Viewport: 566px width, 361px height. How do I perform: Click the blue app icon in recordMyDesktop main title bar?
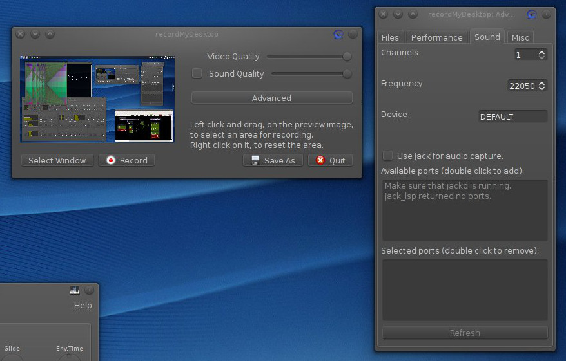click(338, 34)
